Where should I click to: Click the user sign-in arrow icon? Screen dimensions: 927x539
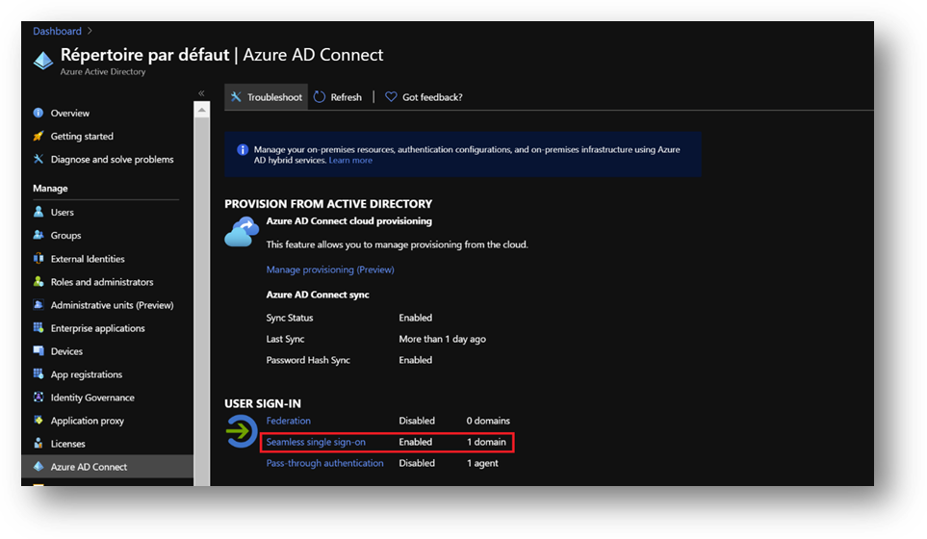[x=242, y=431]
